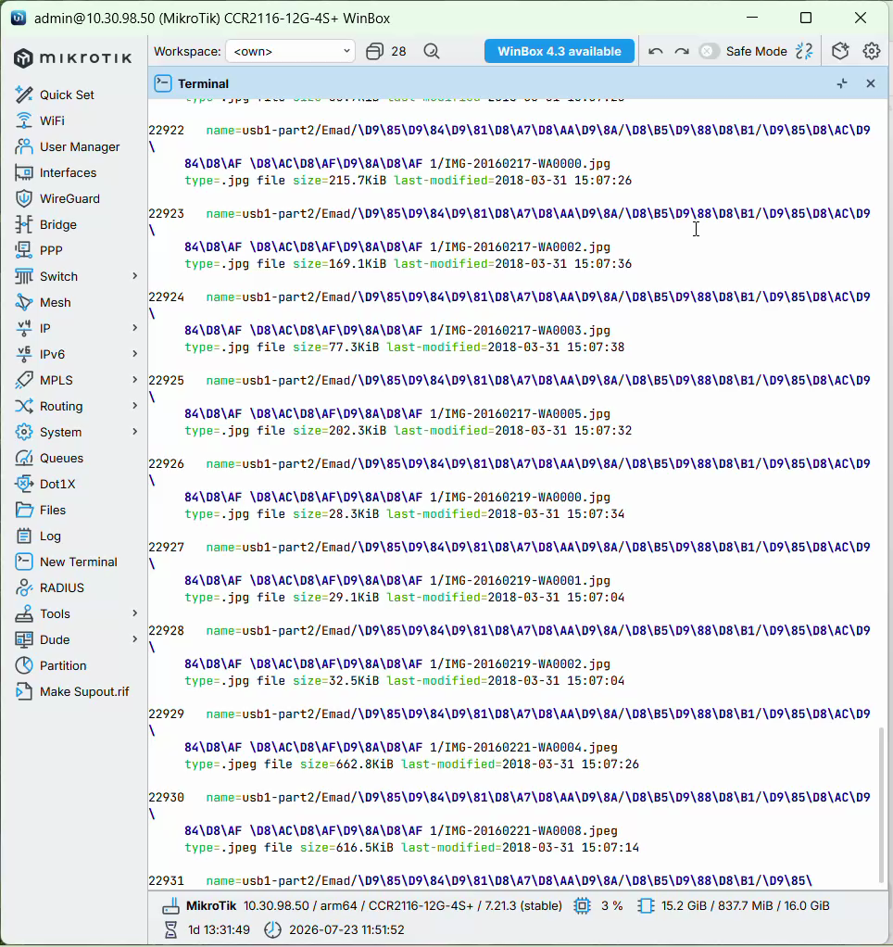The width and height of the screenshot is (893, 947).
Task: Click the uptime hourglass icon
Action: tap(170, 929)
